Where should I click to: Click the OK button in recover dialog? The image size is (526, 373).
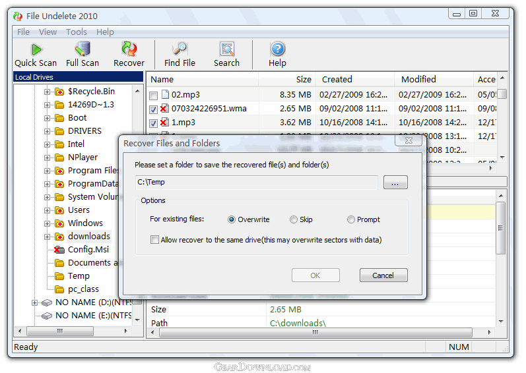pos(315,275)
